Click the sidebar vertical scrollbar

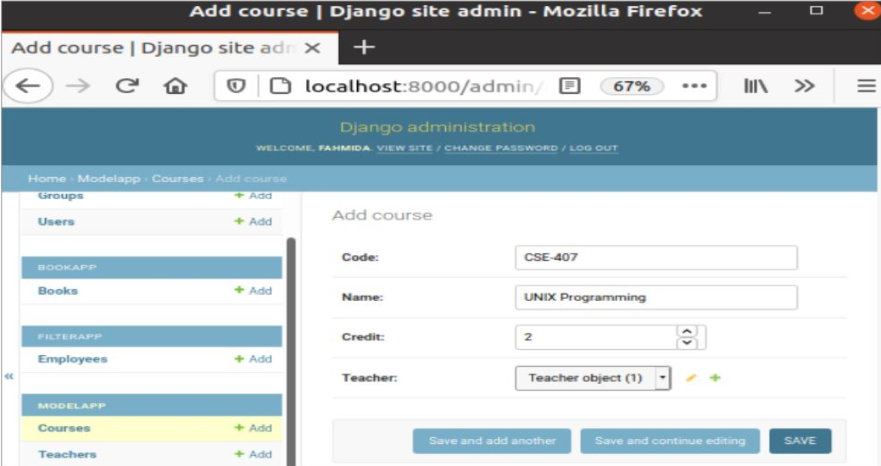point(291,351)
